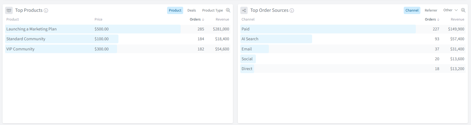The height and width of the screenshot is (125, 471).
Task: Sort products by the Revenue column header
Action: click(x=222, y=19)
